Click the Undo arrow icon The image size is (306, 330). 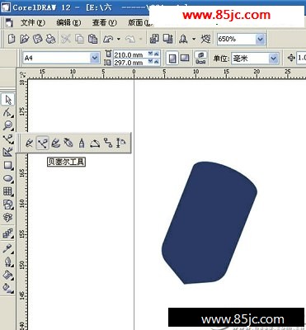pos(108,39)
